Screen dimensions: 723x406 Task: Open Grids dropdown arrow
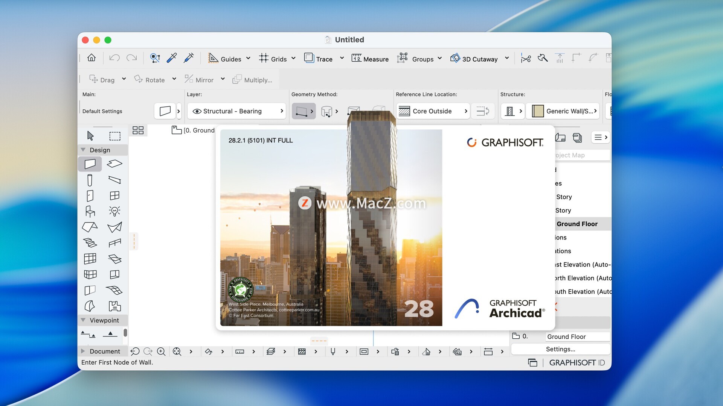tap(293, 58)
